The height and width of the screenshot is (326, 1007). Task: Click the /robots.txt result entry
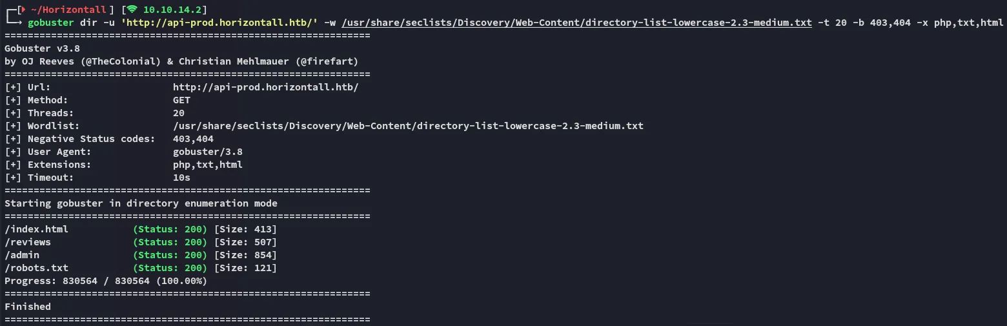click(x=36, y=268)
